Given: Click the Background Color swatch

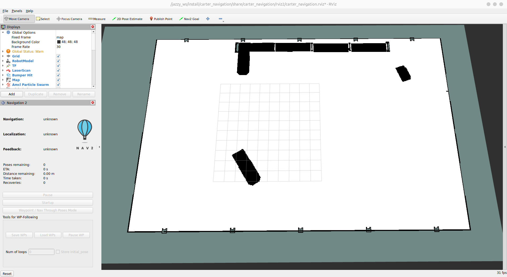Looking at the screenshot, I should click(59, 42).
